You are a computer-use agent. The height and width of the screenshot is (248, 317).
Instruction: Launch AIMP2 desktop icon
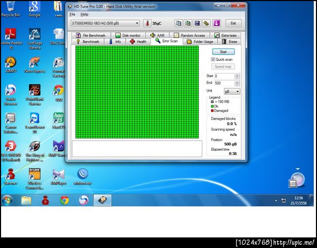coord(11,65)
